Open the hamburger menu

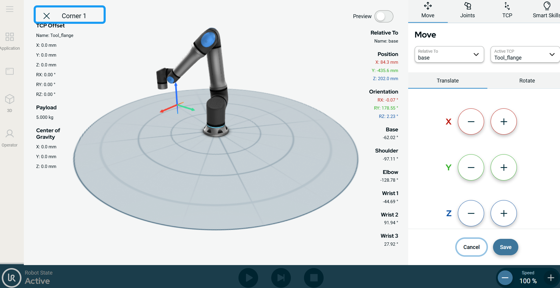tap(10, 9)
